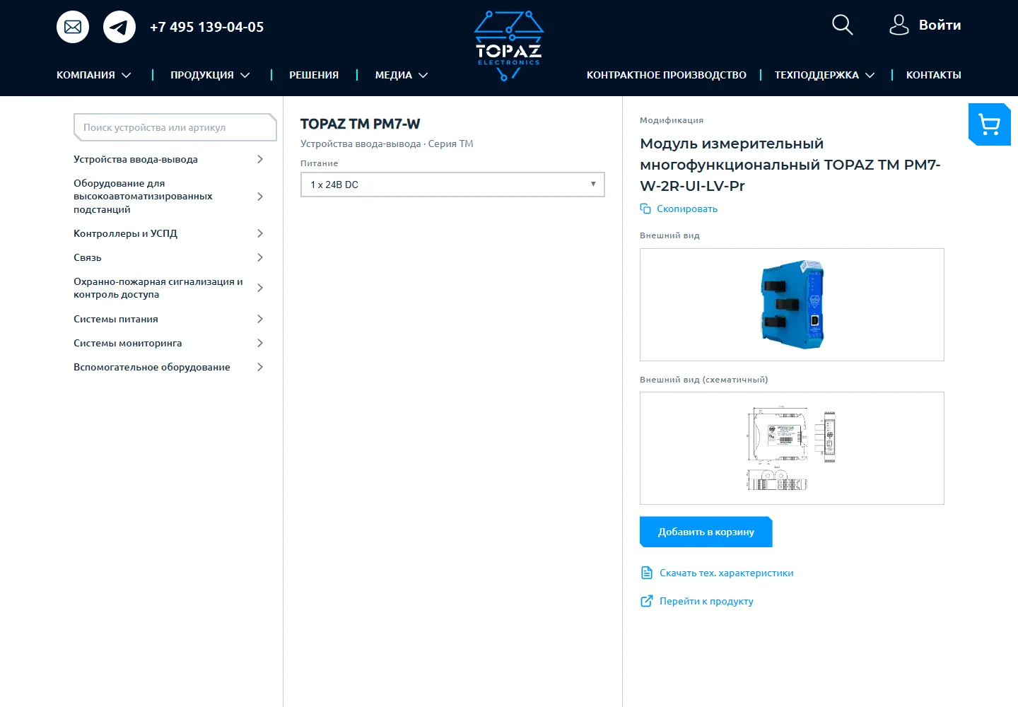
Task: Expand the Связь category
Action: pyautogui.click(x=168, y=257)
